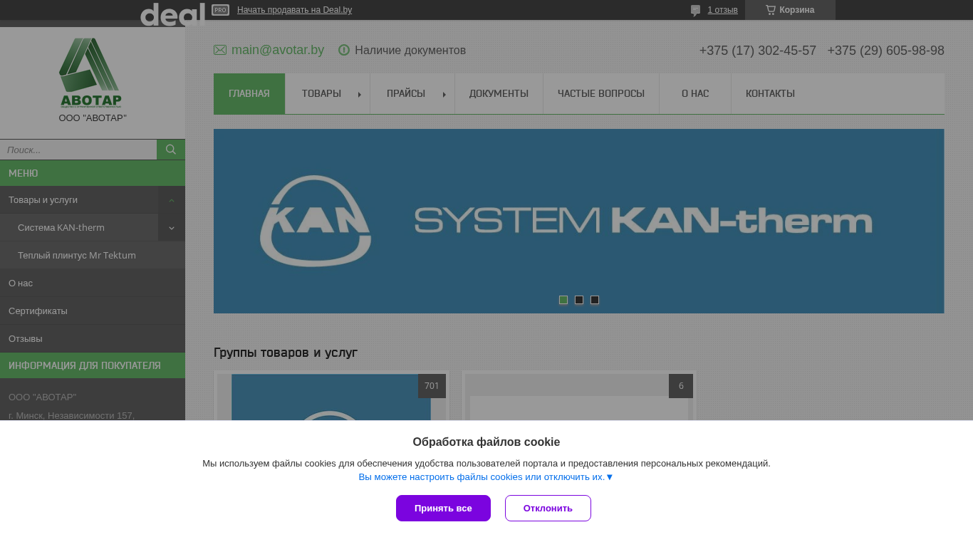Image resolution: width=973 pixels, height=547 pixels.
Task: Click the main@avotar.by email link
Action: tap(278, 50)
